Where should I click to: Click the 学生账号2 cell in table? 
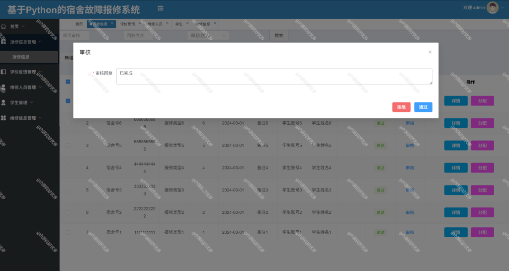point(292,212)
